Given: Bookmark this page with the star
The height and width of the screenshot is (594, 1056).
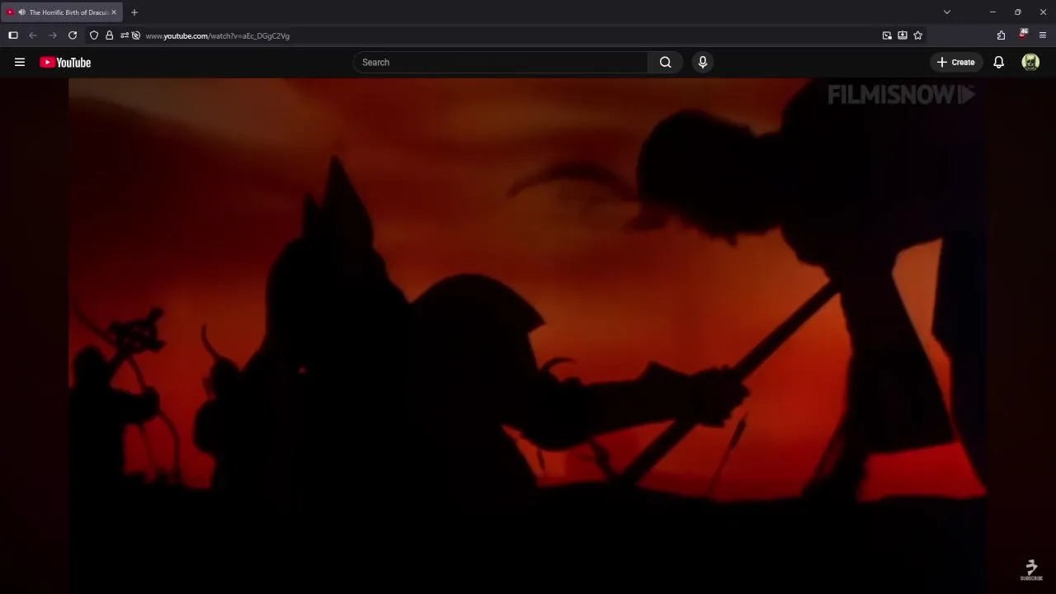Looking at the screenshot, I should tap(917, 35).
